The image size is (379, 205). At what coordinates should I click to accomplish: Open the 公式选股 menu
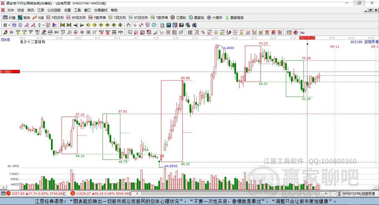(x=54, y=10)
